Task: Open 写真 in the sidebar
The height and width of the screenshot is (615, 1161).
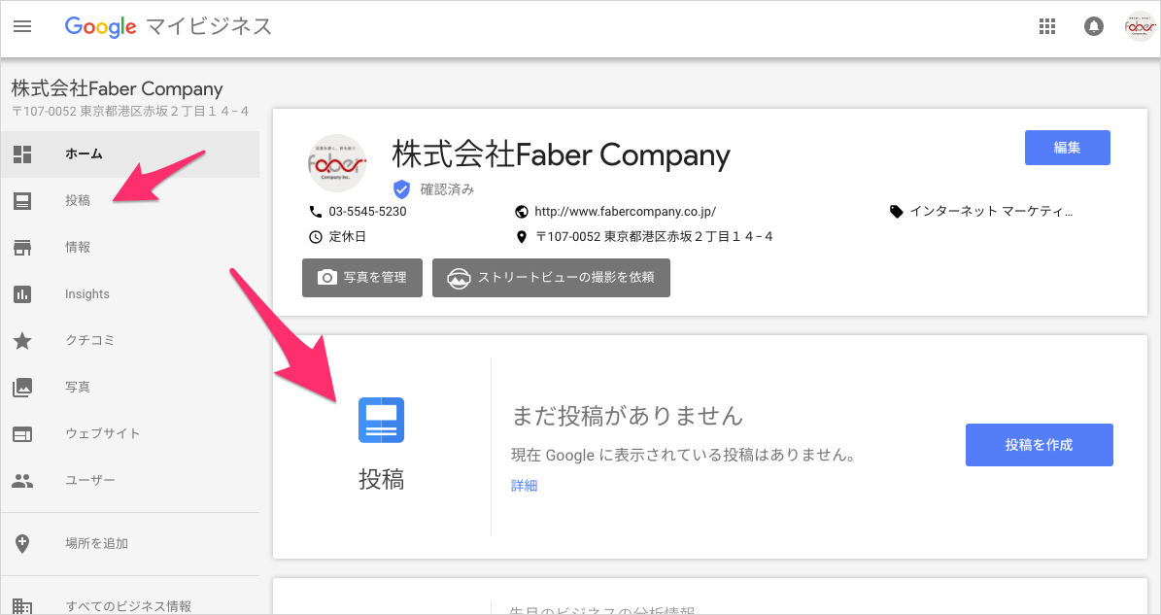Action: click(129, 387)
